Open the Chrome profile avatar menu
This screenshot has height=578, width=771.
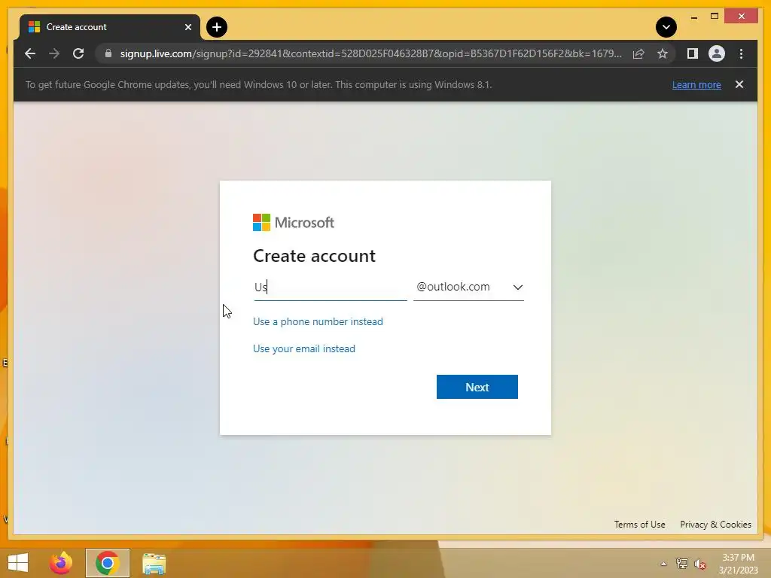click(x=717, y=53)
